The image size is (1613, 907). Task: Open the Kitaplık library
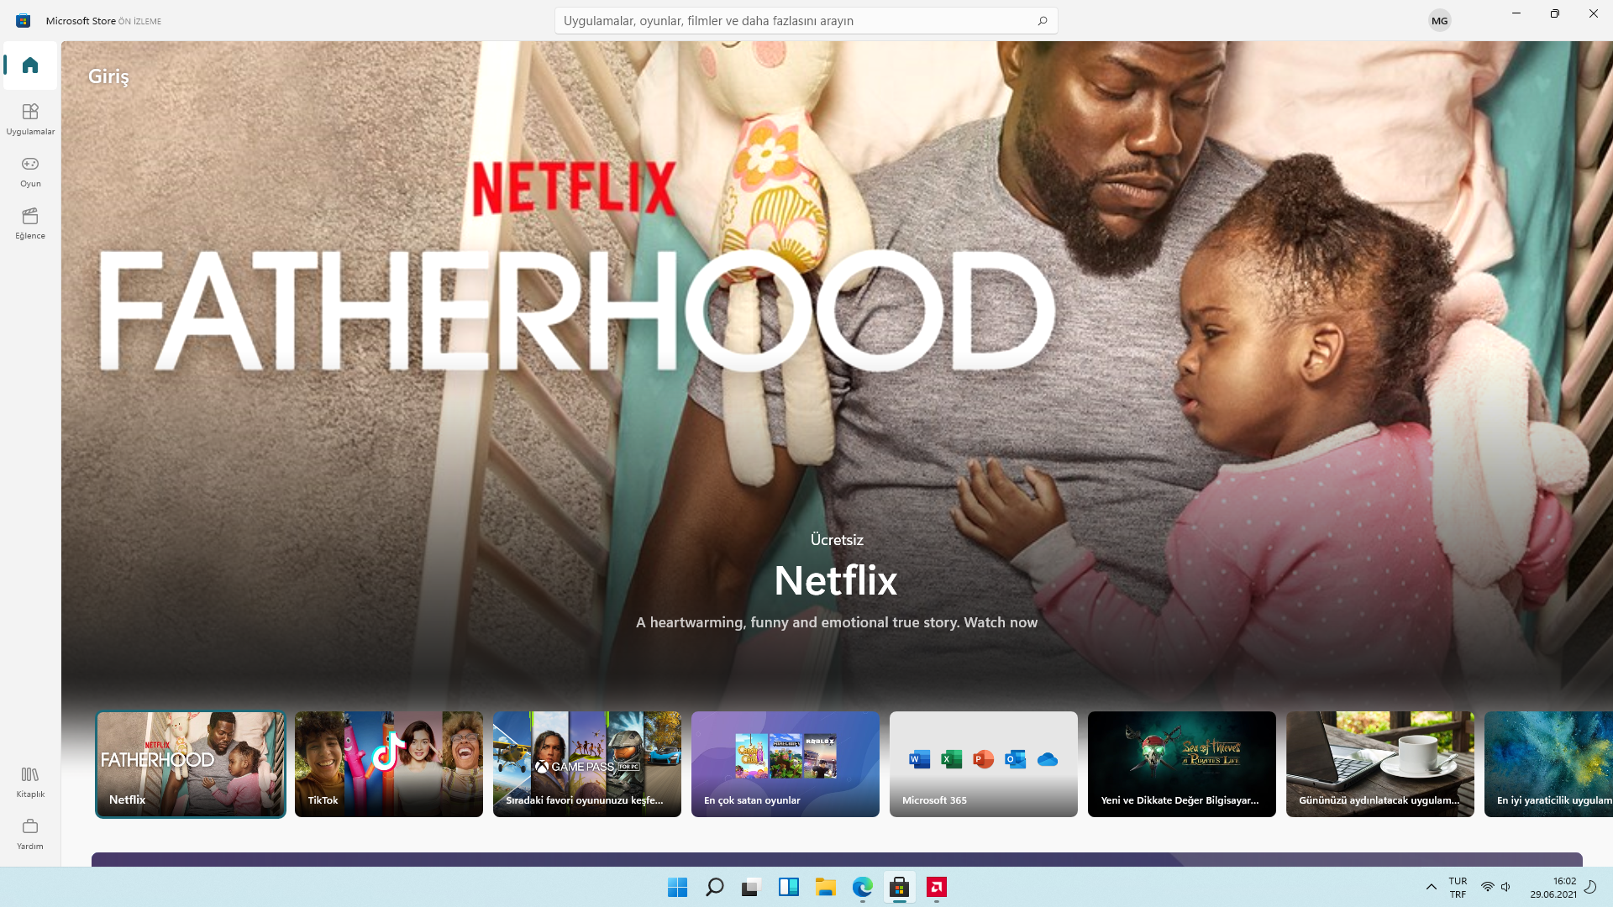[x=30, y=781]
